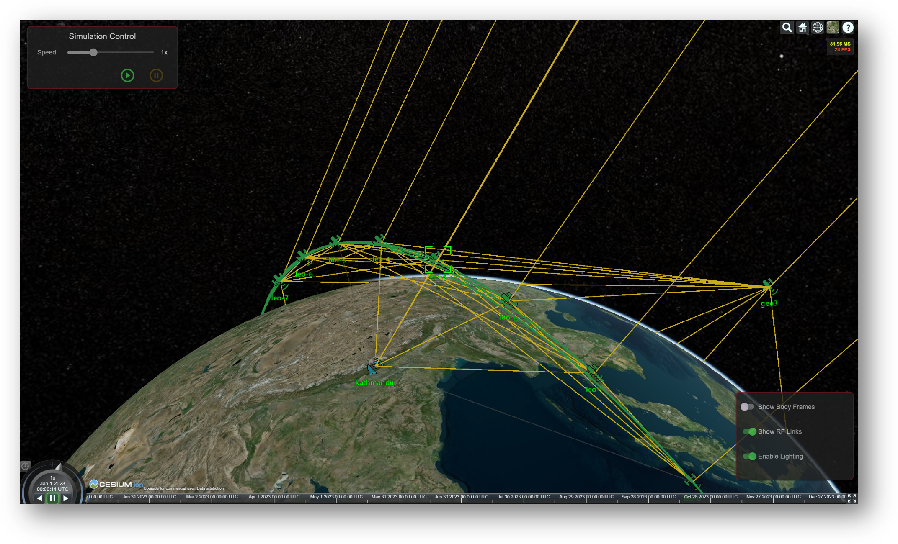Click the Speed slider handle
Screen dimensions: 898x544
pos(93,52)
